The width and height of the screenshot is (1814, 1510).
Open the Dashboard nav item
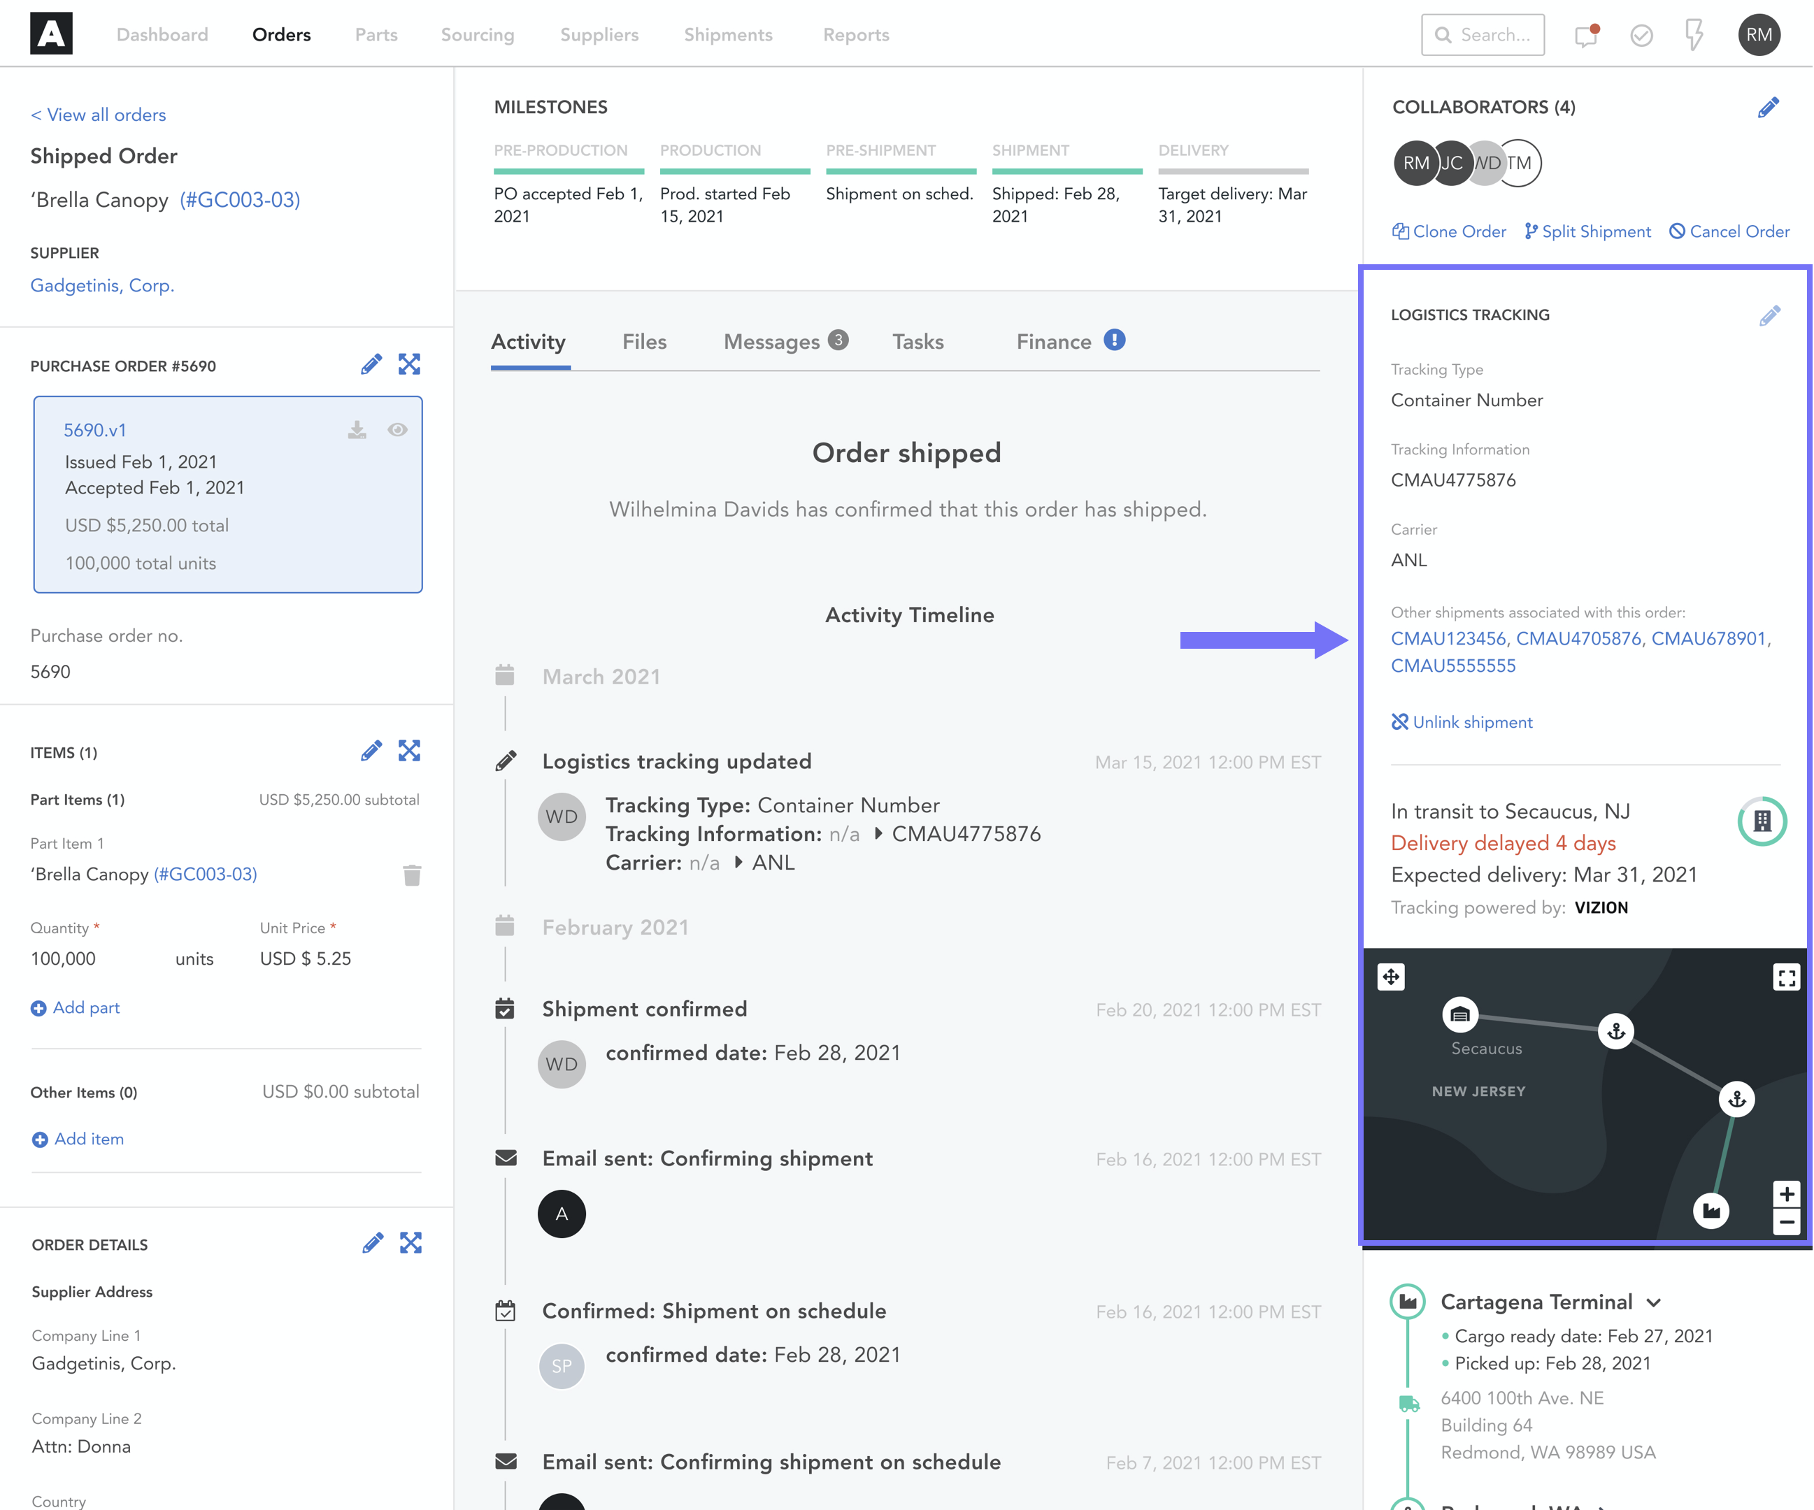tap(162, 34)
